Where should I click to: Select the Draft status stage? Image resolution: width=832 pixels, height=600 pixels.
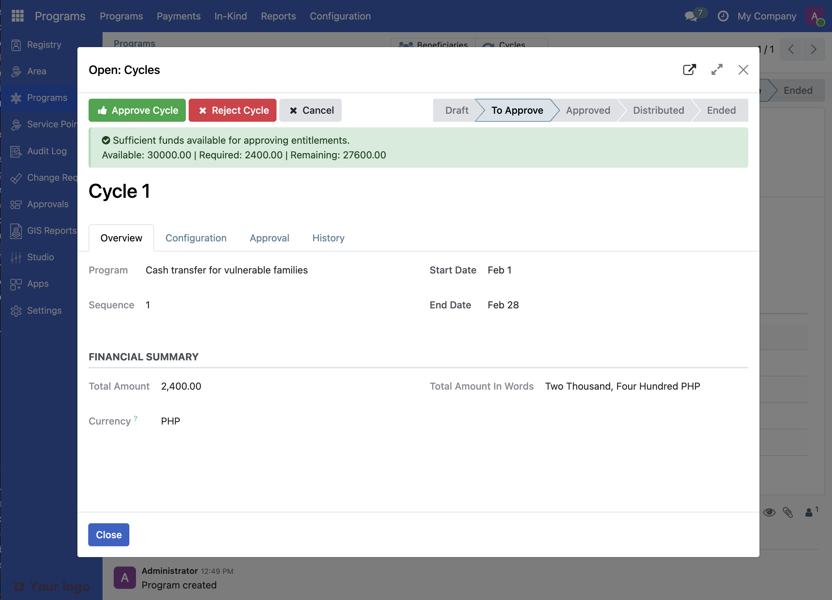pos(456,110)
